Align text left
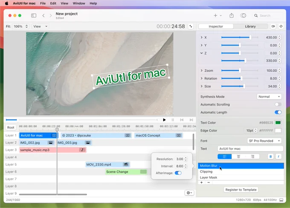 (224, 156)
